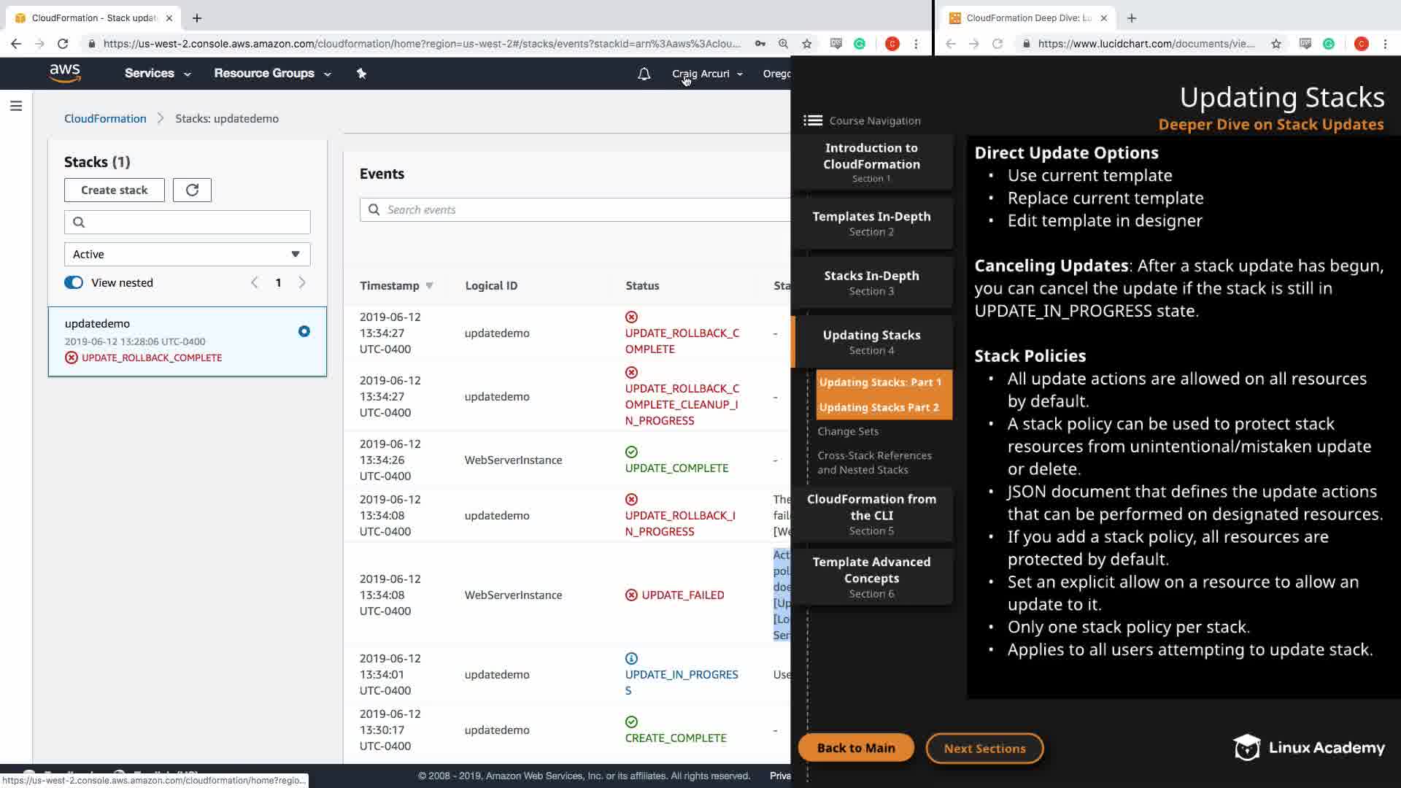Open the Craig Arcuri account dropdown
The image size is (1401, 788).
coord(706,74)
